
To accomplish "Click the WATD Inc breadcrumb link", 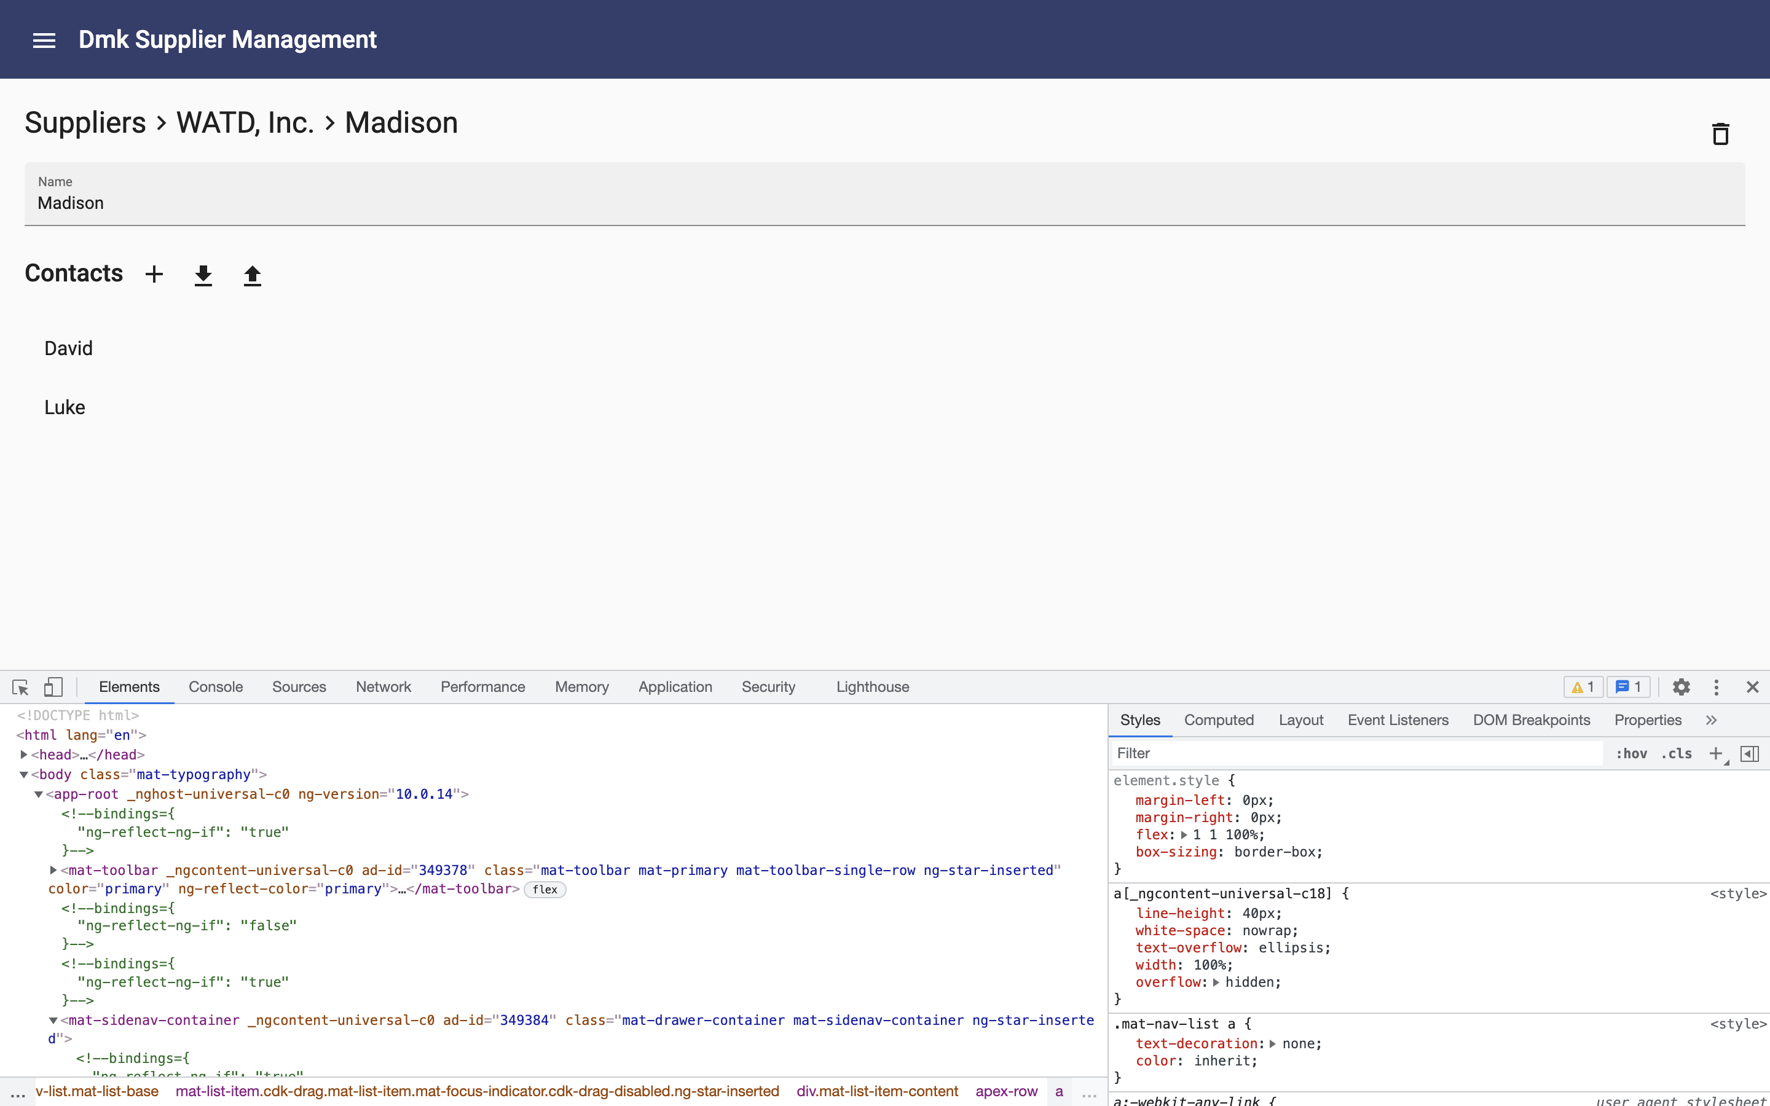I will (x=246, y=122).
